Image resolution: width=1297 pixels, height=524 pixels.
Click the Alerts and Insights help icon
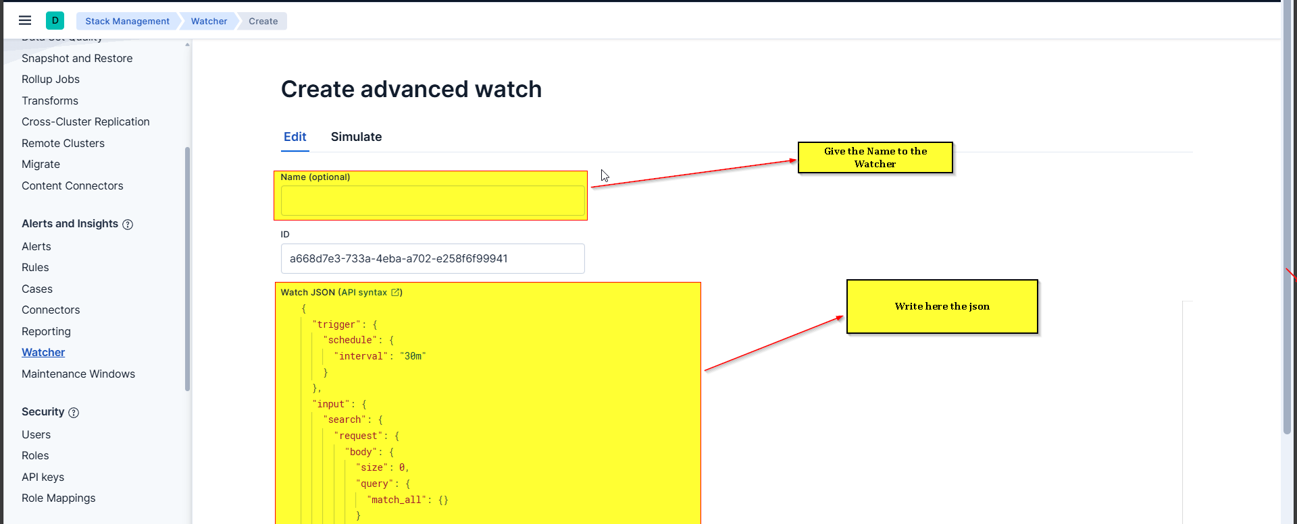[128, 225]
